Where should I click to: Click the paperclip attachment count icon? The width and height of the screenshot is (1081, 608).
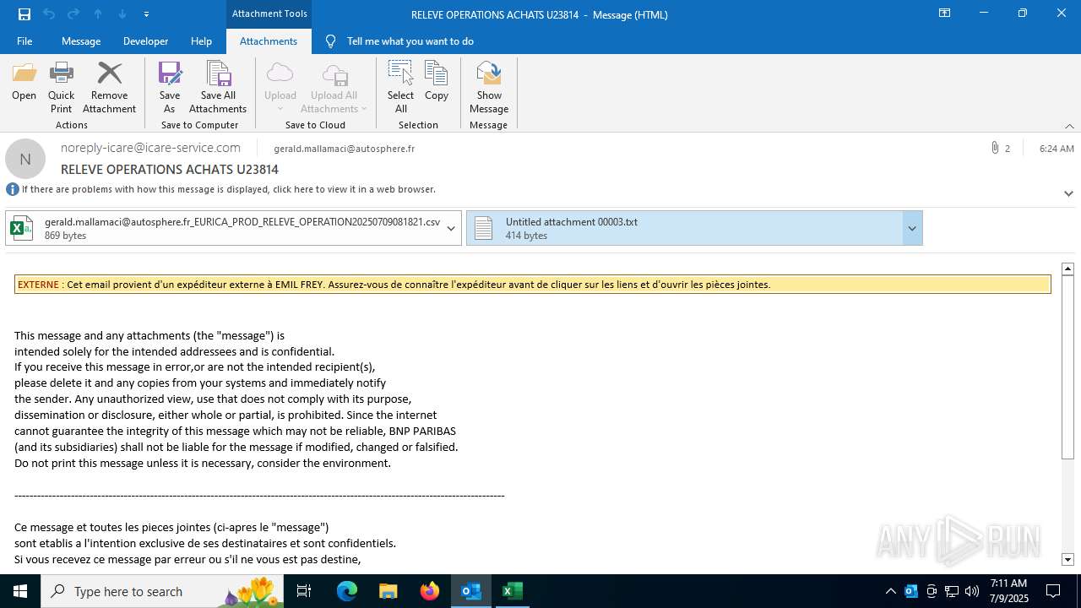995,148
